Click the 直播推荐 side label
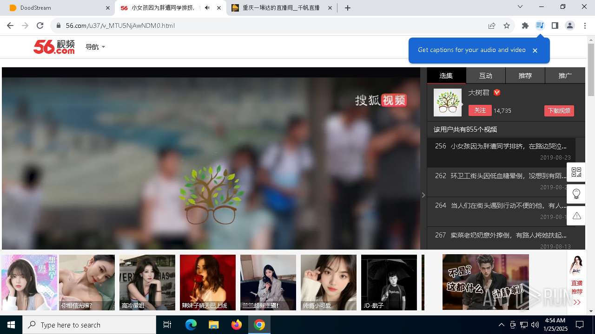 click(x=577, y=287)
